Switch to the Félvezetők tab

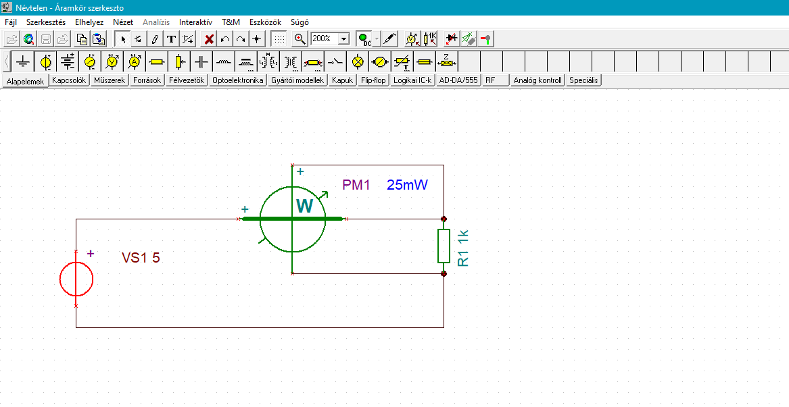187,80
